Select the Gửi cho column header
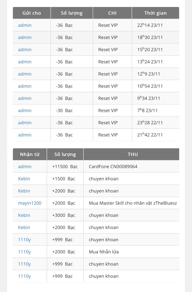This screenshot has width=192, height=292. 32,13
